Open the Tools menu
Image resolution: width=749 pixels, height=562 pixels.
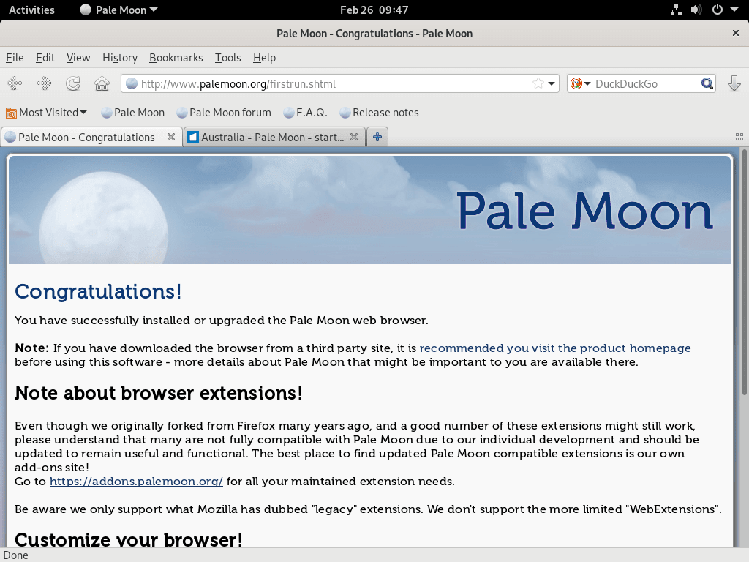click(228, 58)
